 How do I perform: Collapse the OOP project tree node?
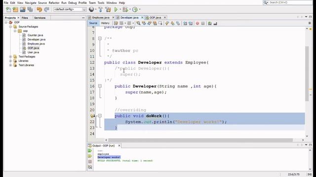pos(6,22)
